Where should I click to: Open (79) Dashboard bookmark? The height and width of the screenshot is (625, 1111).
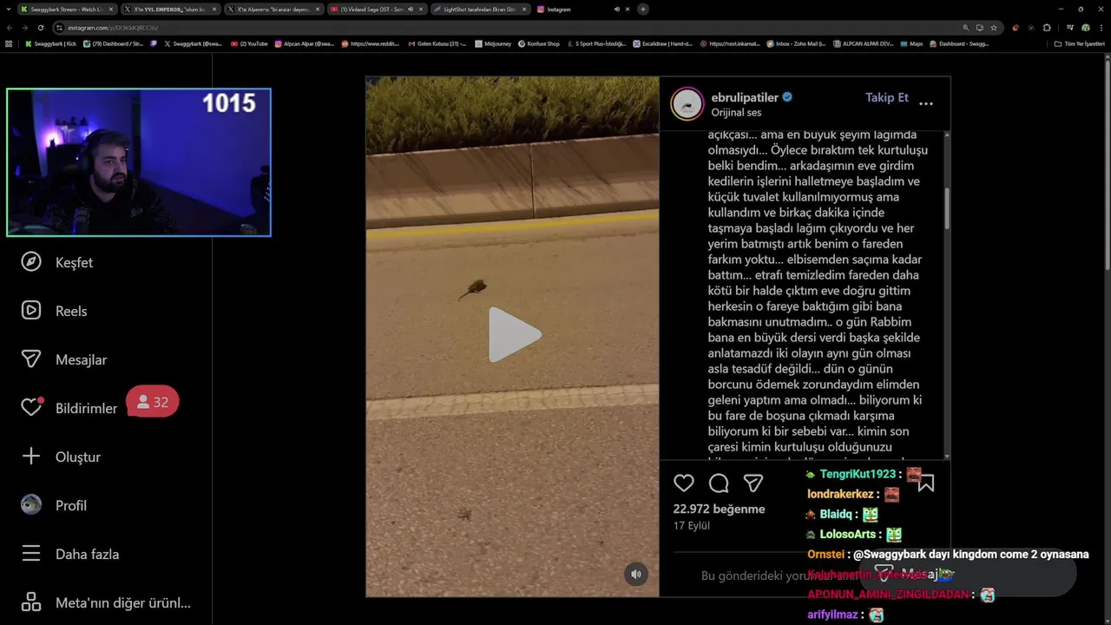[113, 43]
